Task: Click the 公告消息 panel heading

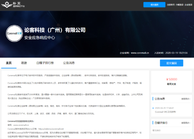Action: [160, 99]
